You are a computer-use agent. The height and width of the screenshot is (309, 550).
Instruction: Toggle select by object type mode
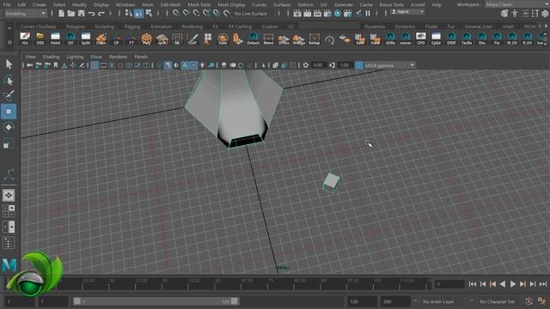139,14
